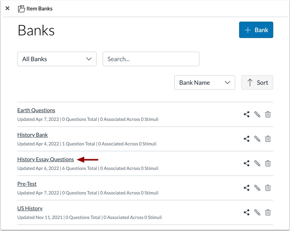Viewport: 290px width, 231px height.
Task: Close the Item Banks panel
Action: click(7, 8)
